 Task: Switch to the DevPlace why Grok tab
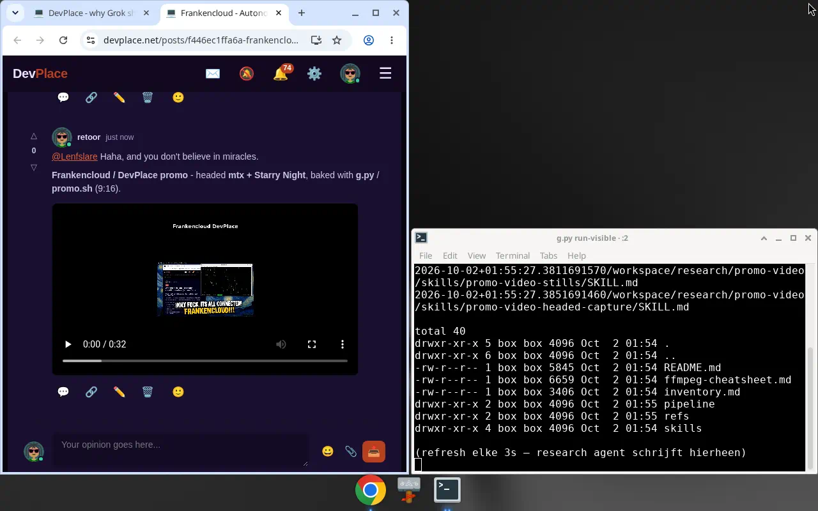(93, 13)
